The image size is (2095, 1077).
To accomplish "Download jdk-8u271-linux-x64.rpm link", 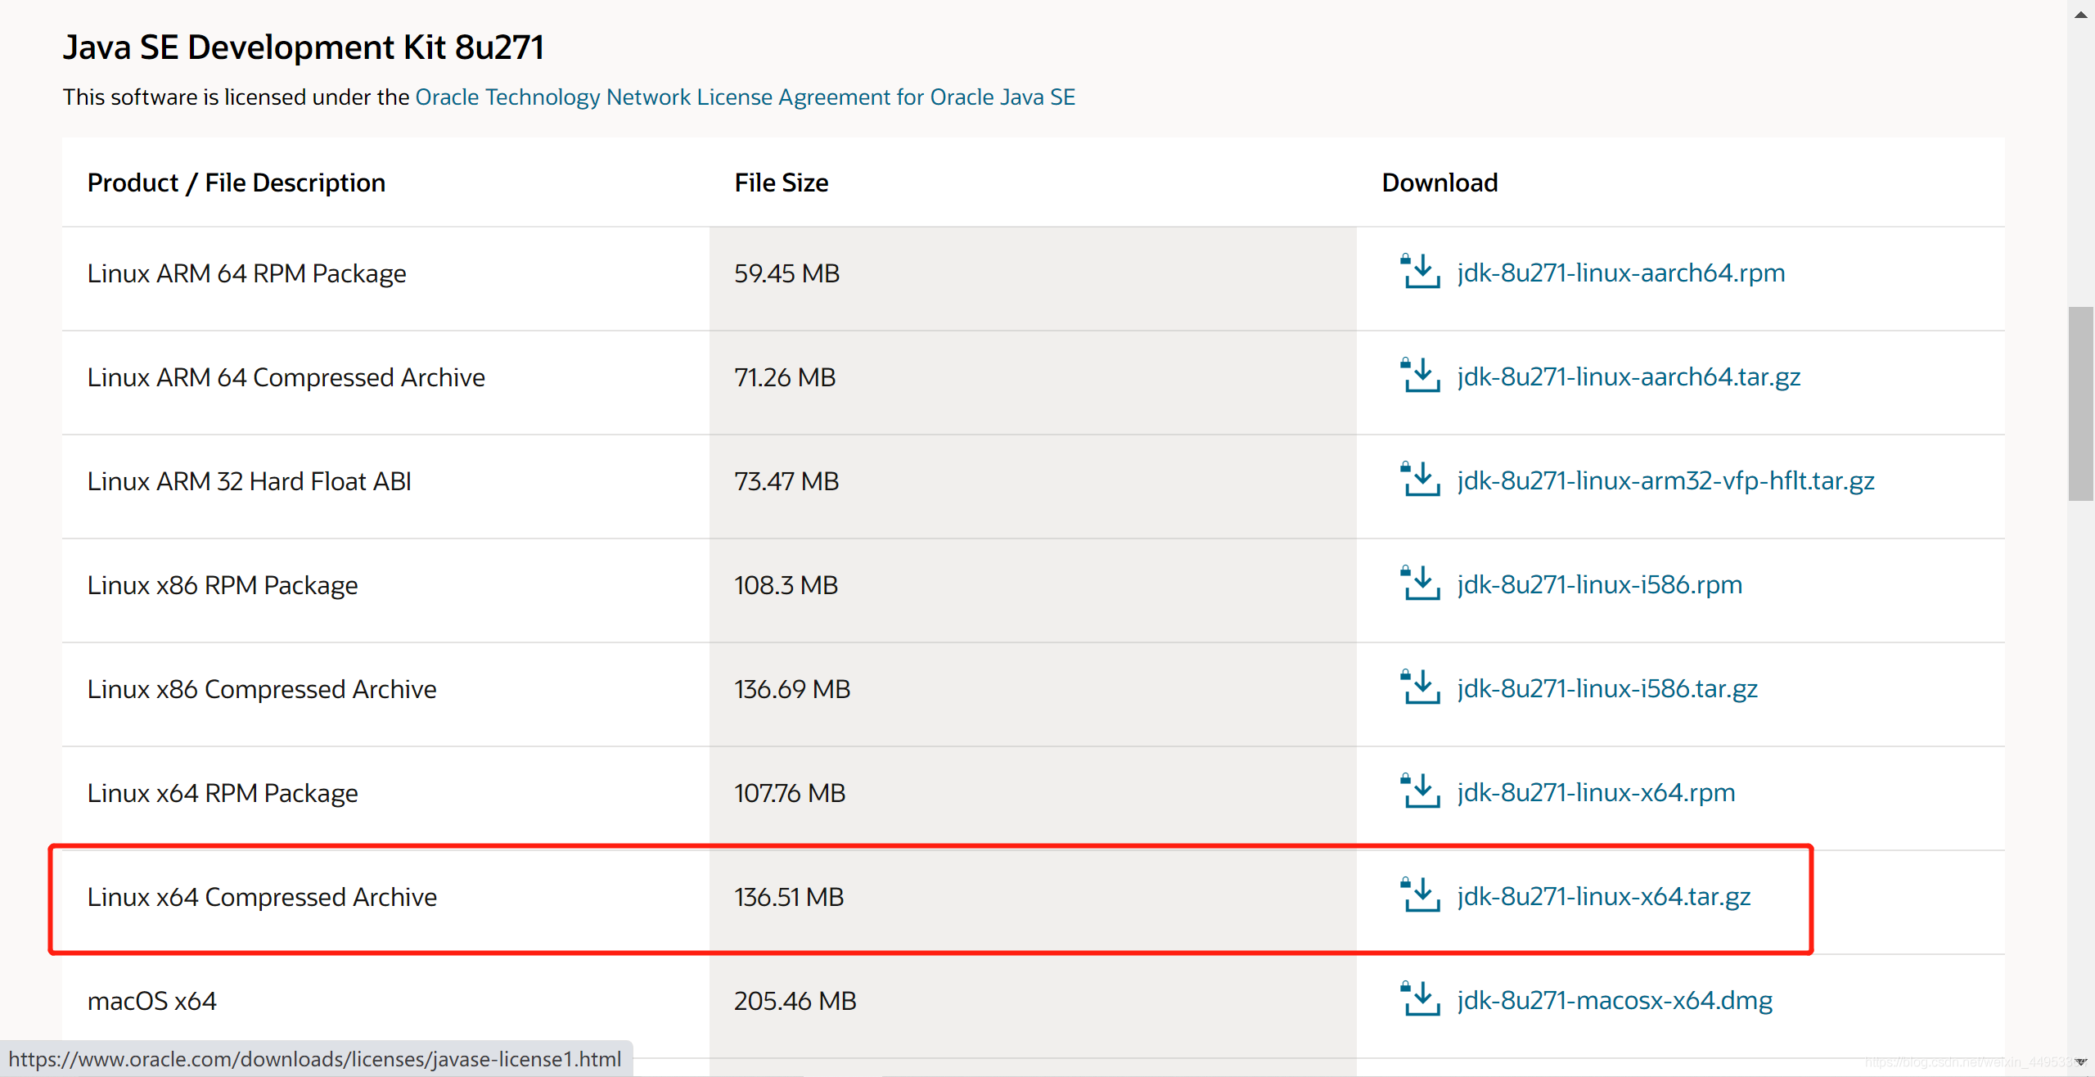I will tap(1596, 792).
